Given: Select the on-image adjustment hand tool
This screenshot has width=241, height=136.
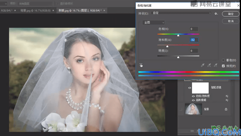Looking at the screenshot, I should [141, 65].
